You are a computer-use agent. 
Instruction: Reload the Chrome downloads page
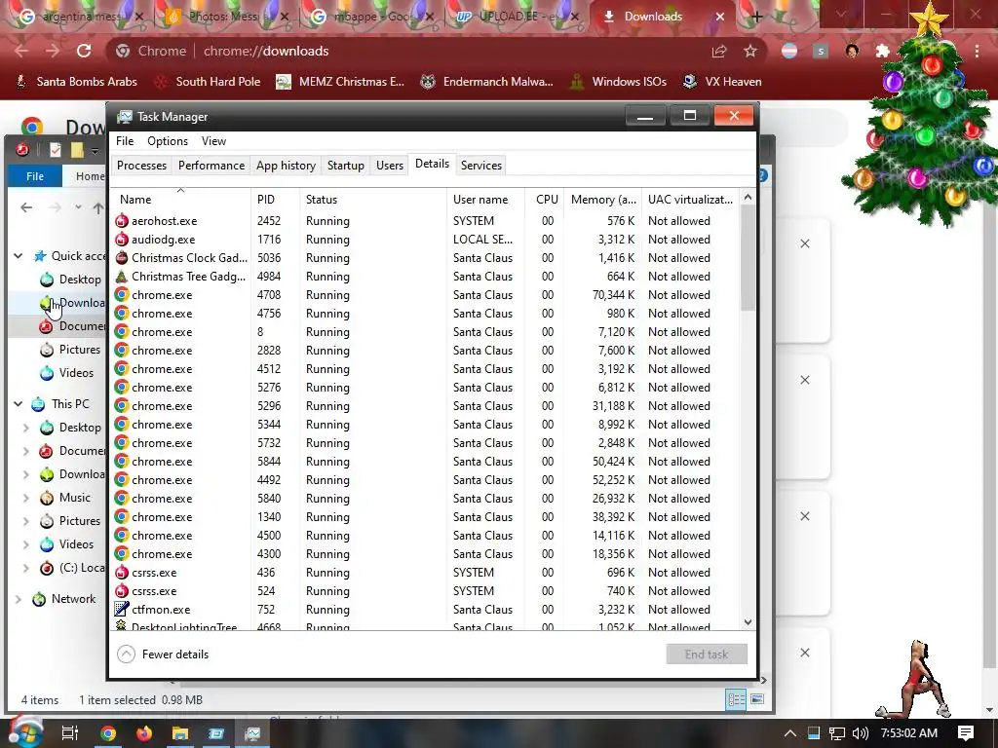84,51
